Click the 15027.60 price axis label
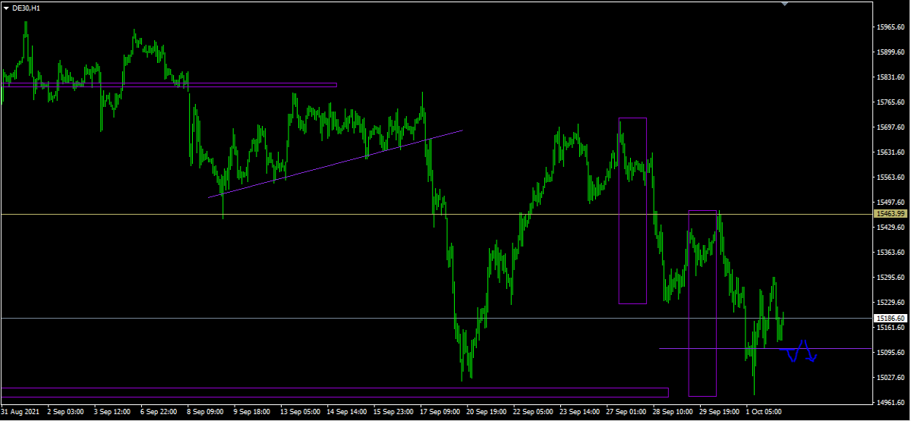This screenshot has width=911, height=421. (890, 378)
